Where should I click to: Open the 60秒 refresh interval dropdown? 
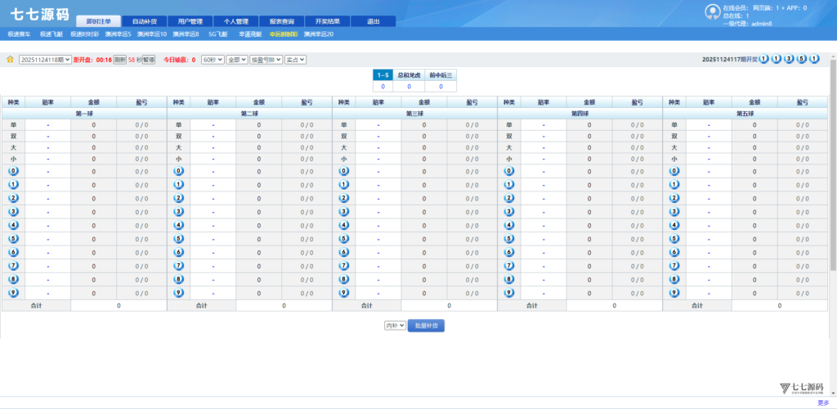[213, 60]
